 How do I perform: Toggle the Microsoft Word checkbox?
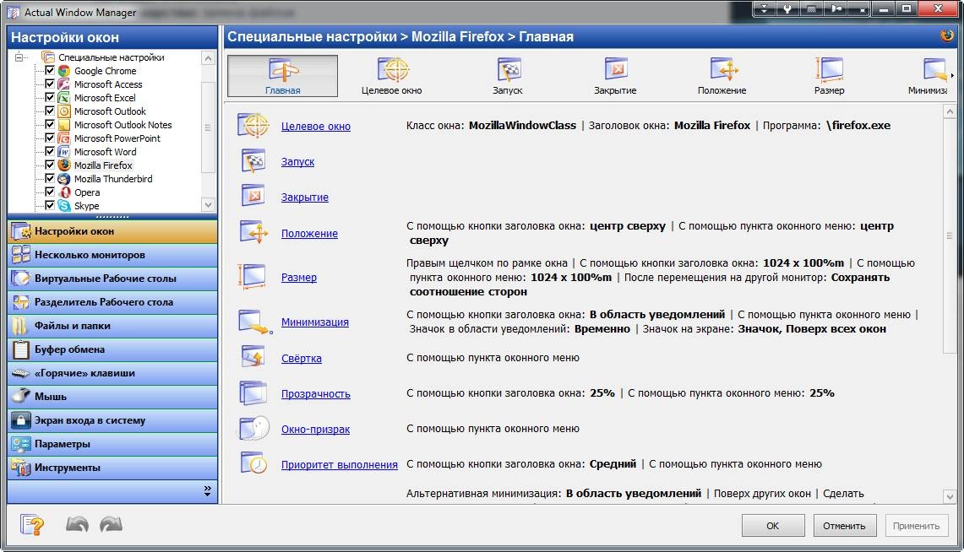pos(50,151)
